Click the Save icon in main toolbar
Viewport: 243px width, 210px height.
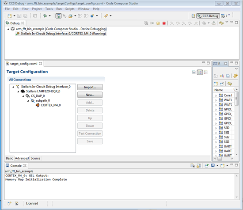(x=19, y=16)
